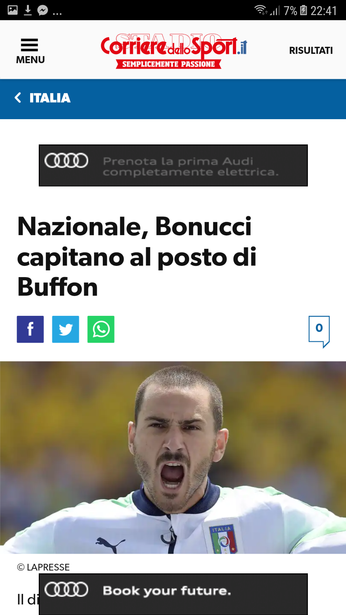This screenshot has width=346, height=615.
Task: Open the Bonucci article photo
Action: (x=173, y=457)
